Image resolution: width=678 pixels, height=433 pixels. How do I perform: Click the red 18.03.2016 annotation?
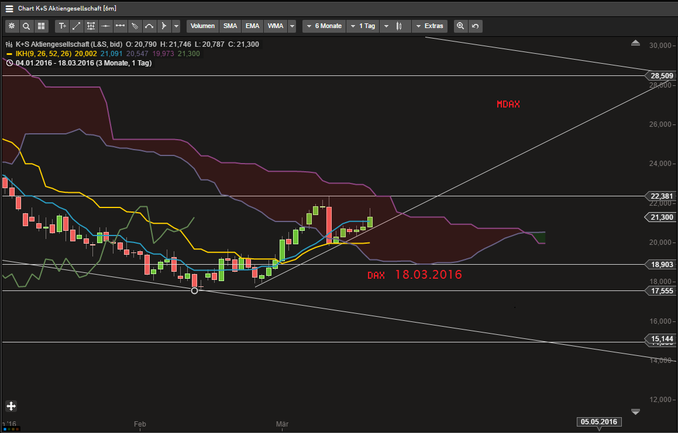pos(429,275)
